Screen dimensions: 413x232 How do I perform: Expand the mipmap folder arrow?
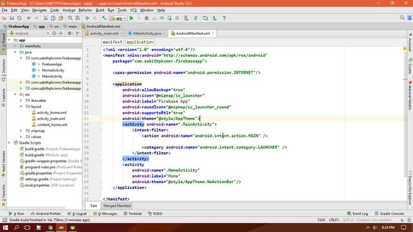pos(21,131)
